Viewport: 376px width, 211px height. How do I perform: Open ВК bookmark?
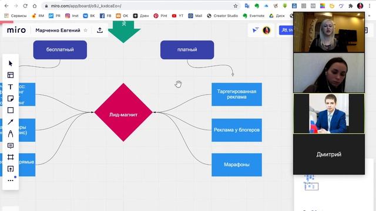tap(89, 16)
